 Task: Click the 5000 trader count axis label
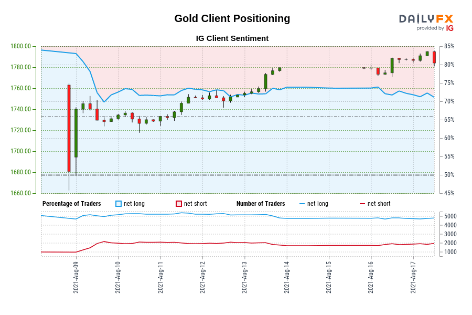[450, 216]
